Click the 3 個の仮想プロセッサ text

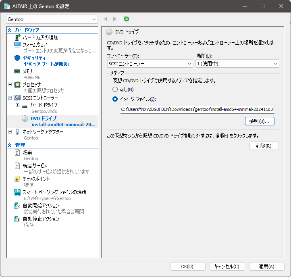44,91
